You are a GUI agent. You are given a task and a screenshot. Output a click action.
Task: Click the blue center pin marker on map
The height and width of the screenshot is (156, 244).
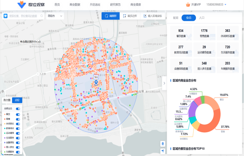click(96, 82)
